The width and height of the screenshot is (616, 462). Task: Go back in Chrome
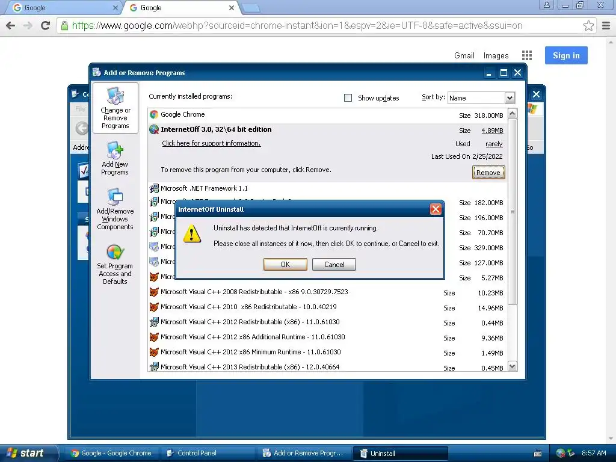(x=11, y=25)
